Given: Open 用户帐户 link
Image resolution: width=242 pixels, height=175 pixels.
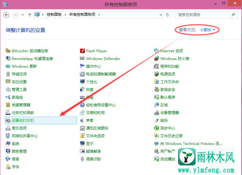Looking at the screenshot, I should click(x=167, y=151).
